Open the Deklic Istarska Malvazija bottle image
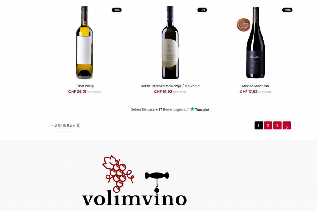 coord(170,42)
